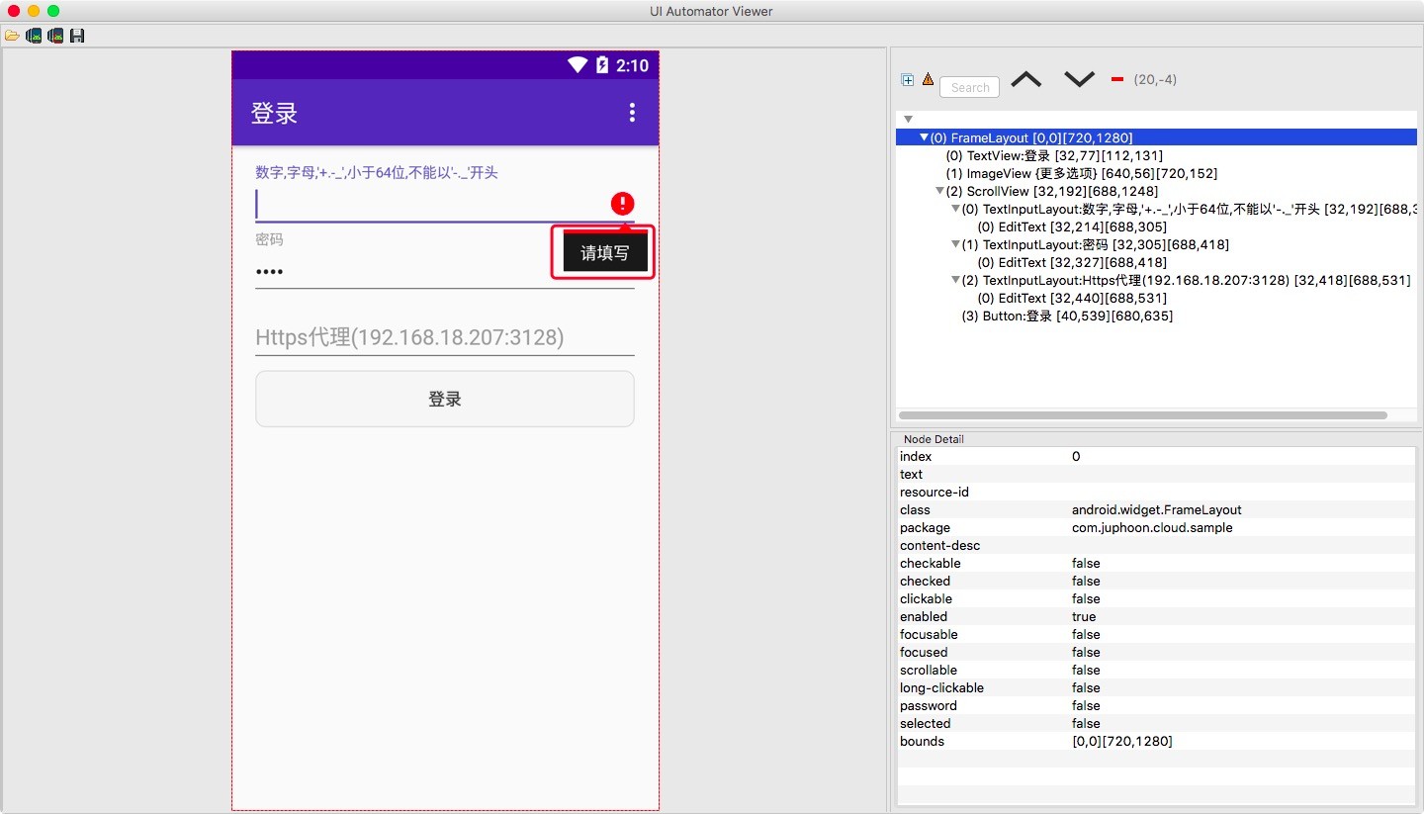Click the 2:10 clock in the phone status bar
Screen dimensions: 1424x814
coord(632,65)
